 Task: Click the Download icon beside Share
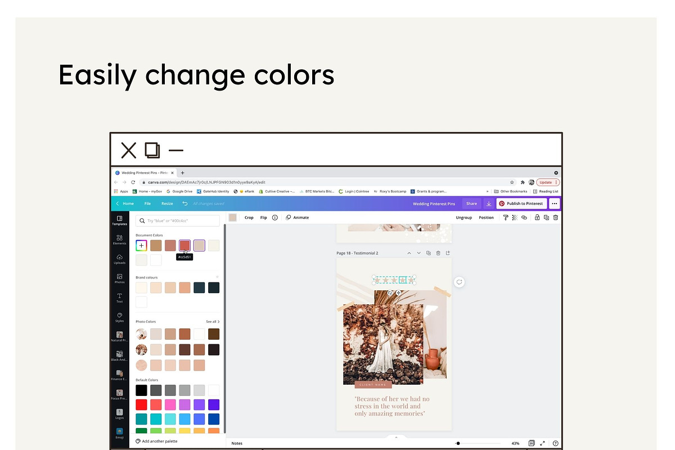[488, 204]
